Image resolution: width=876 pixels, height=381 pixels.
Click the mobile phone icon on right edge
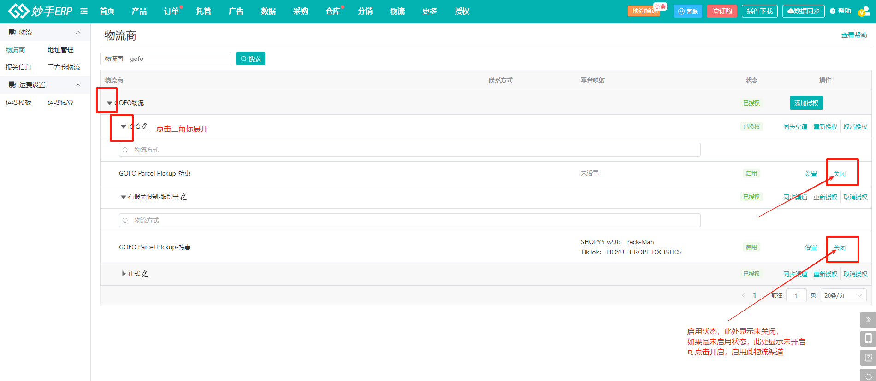[868, 339]
